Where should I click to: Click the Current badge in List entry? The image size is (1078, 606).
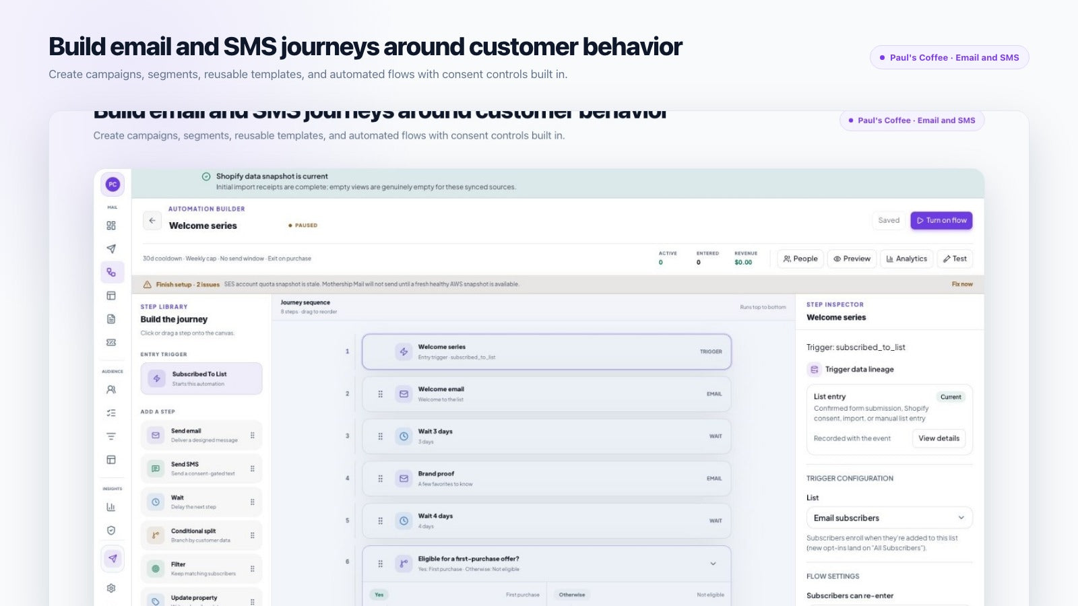tap(951, 397)
